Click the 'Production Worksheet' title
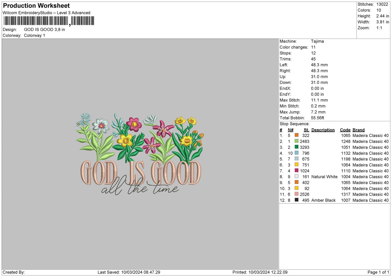 (x=36, y=6)
